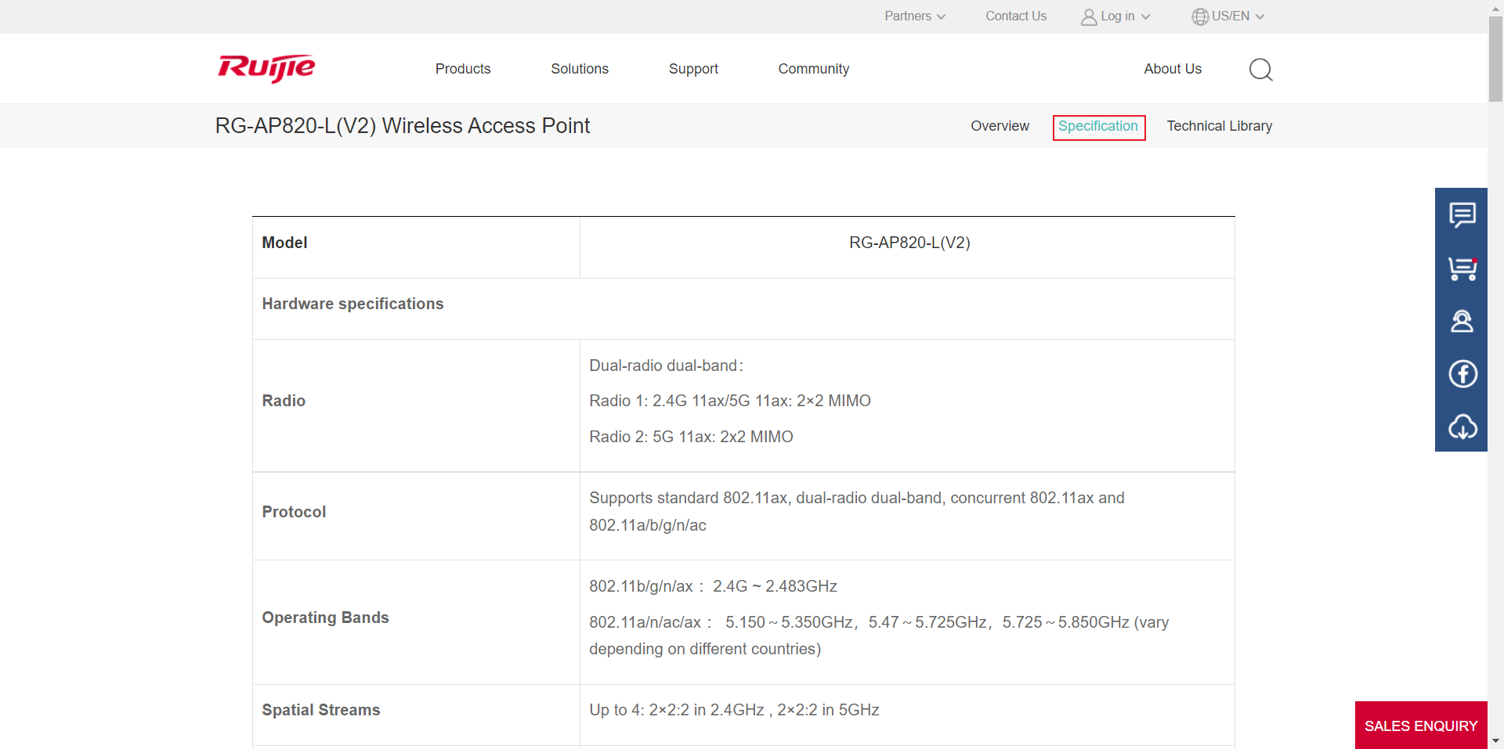Click 'Up to 4: 2×2:2 in 2.4GHz' value

734,710
